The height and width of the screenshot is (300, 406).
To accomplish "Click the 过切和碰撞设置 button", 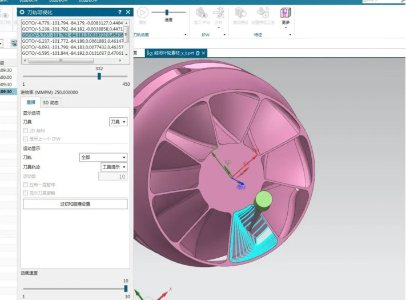I will (x=75, y=204).
